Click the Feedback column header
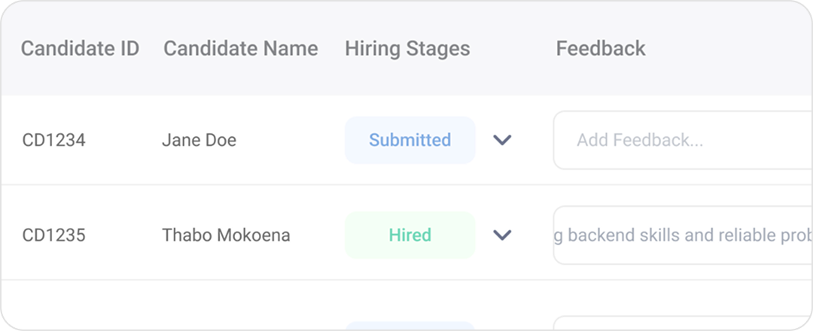This screenshot has height=331, width=813. pyautogui.click(x=601, y=49)
